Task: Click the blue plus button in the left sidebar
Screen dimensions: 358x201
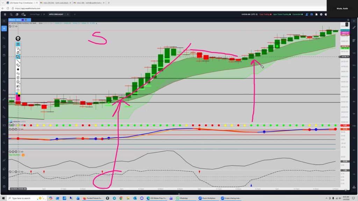Action: pyautogui.click(x=3, y=28)
